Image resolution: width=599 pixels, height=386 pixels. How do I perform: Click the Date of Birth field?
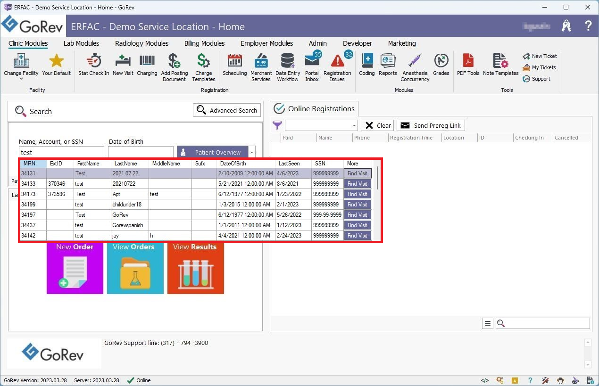(x=141, y=152)
